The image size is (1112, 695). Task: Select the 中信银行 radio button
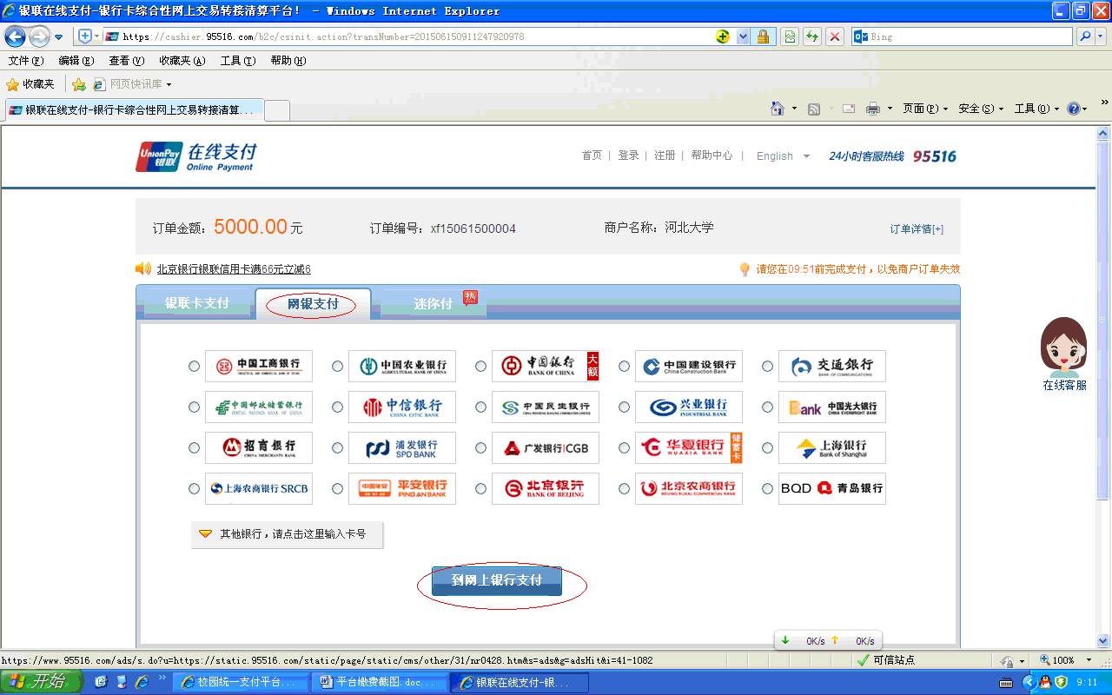(x=337, y=407)
